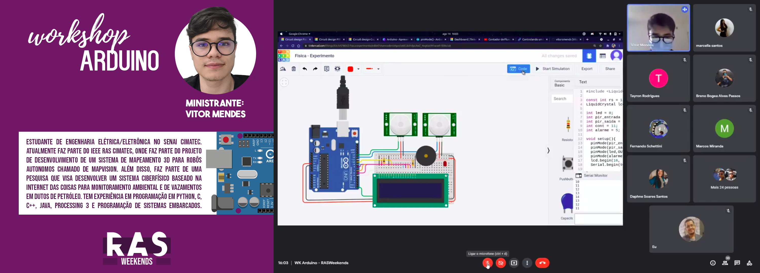Turn on the camera in Google Meet
This screenshot has height=273, width=760.
coord(501,263)
